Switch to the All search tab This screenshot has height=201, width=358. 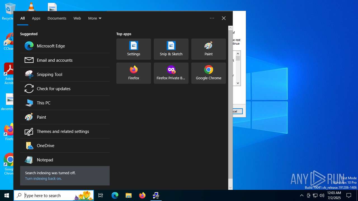pos(23,18)
